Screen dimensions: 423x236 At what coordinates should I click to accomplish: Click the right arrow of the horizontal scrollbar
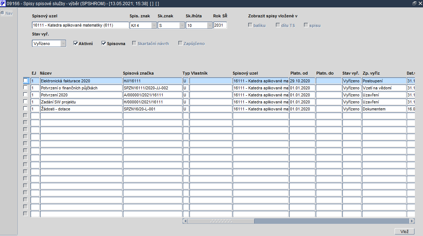pos(412,221)
